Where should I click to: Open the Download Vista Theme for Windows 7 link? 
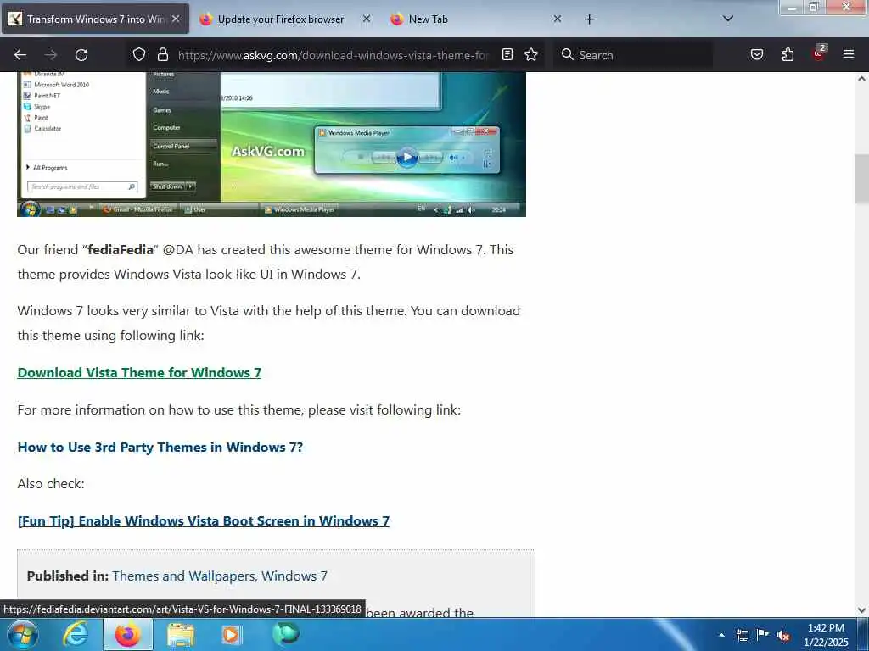point(139,373)
